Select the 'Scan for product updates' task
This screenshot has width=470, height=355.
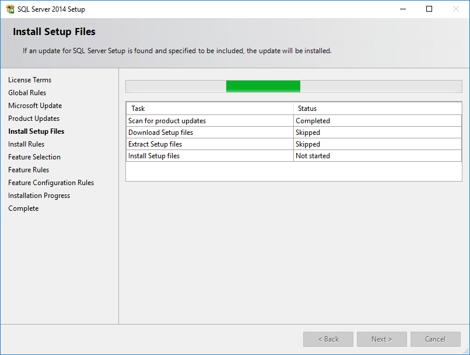pos(210,121)
